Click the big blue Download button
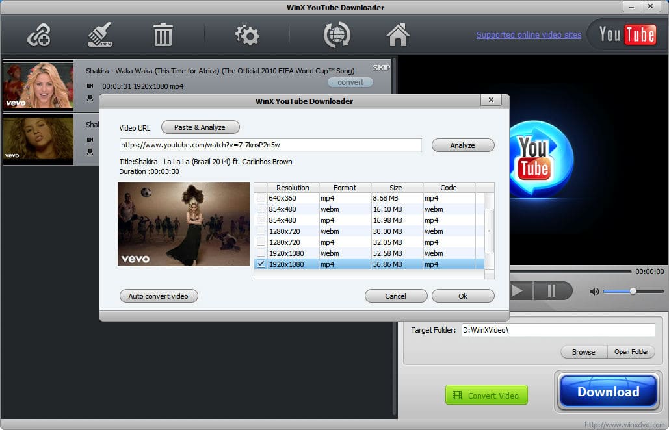This screenshot has height=430, width=669. [608, 391]
